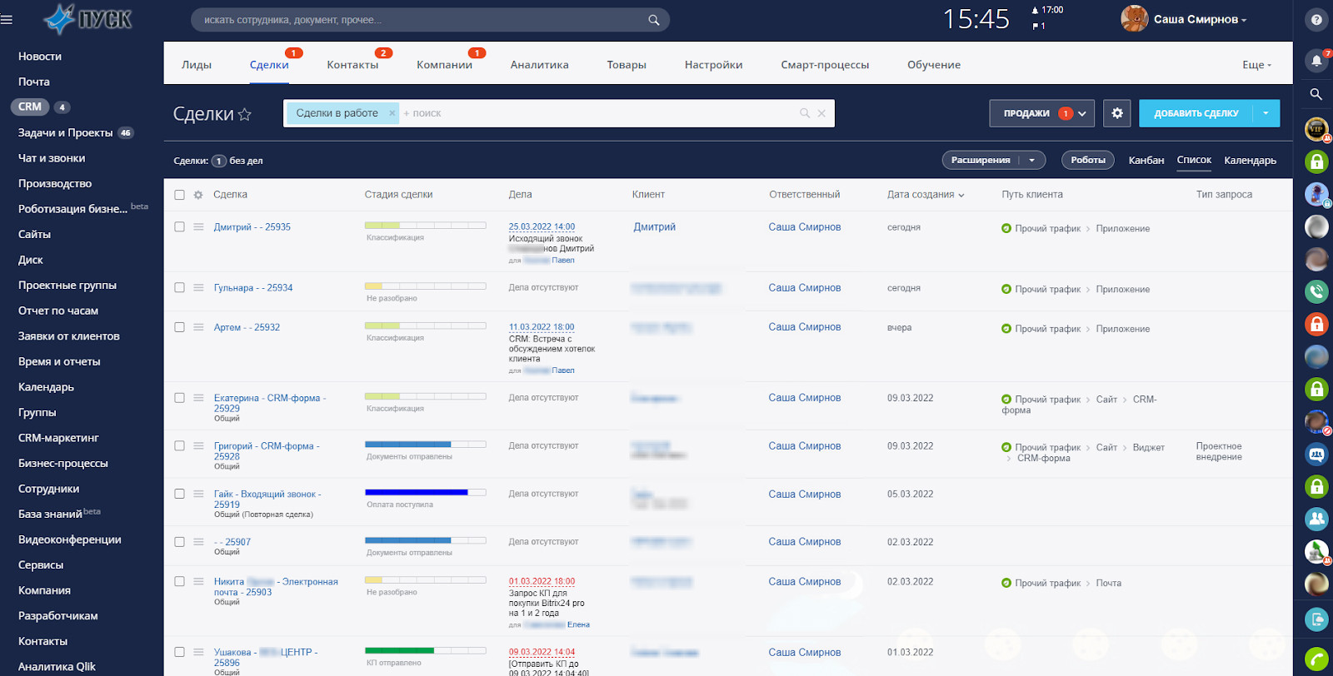Click stage progress bar for Григорий 25928
Screen dimensions: 1333x676
(426, 445)
